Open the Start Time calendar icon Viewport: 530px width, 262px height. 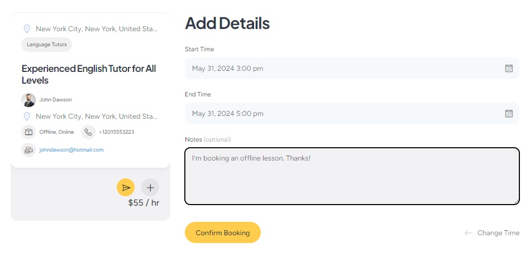coord(509,69)
